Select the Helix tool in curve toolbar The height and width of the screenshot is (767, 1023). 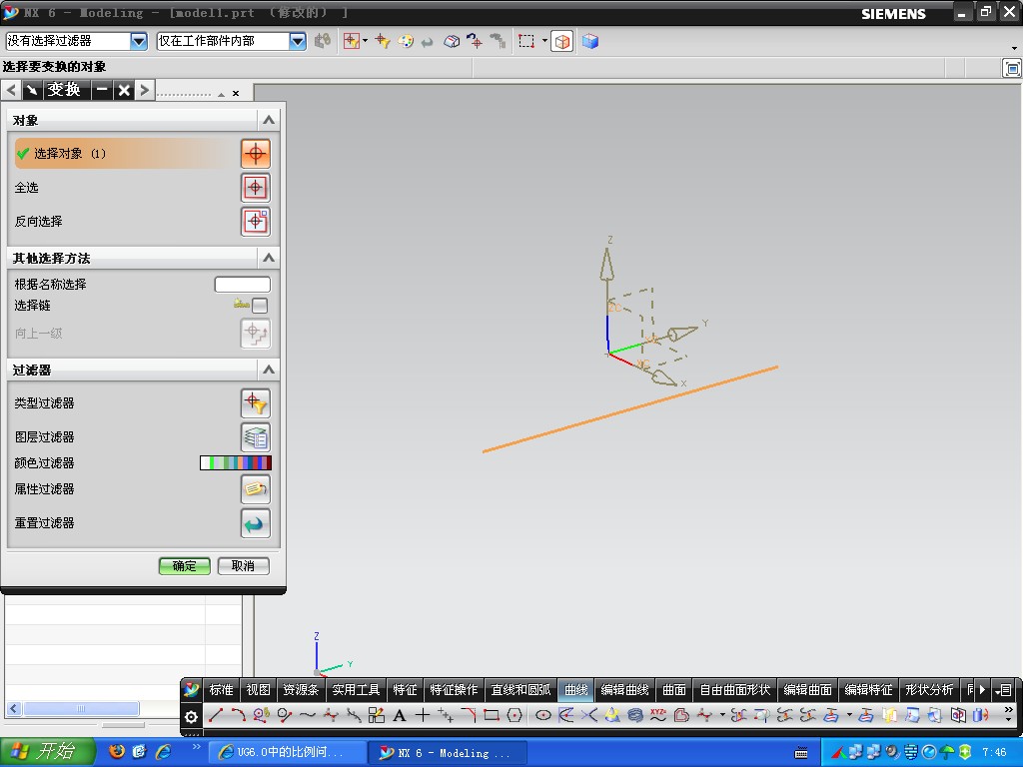pos(634,715)
